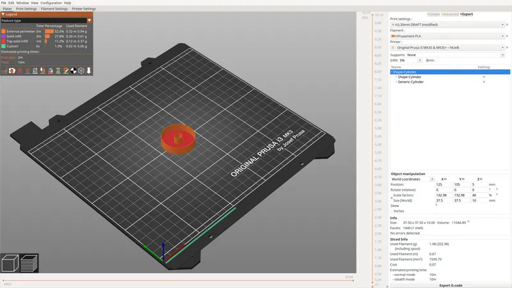This screenshot has height=288, width=512.
Task: Click Solid infill purple color swatch
Action: [4, 36]
